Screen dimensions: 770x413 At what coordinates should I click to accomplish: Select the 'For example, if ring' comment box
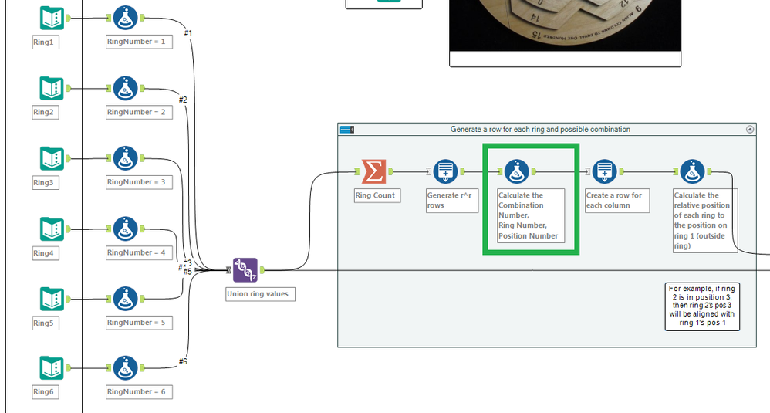(702, 306)
